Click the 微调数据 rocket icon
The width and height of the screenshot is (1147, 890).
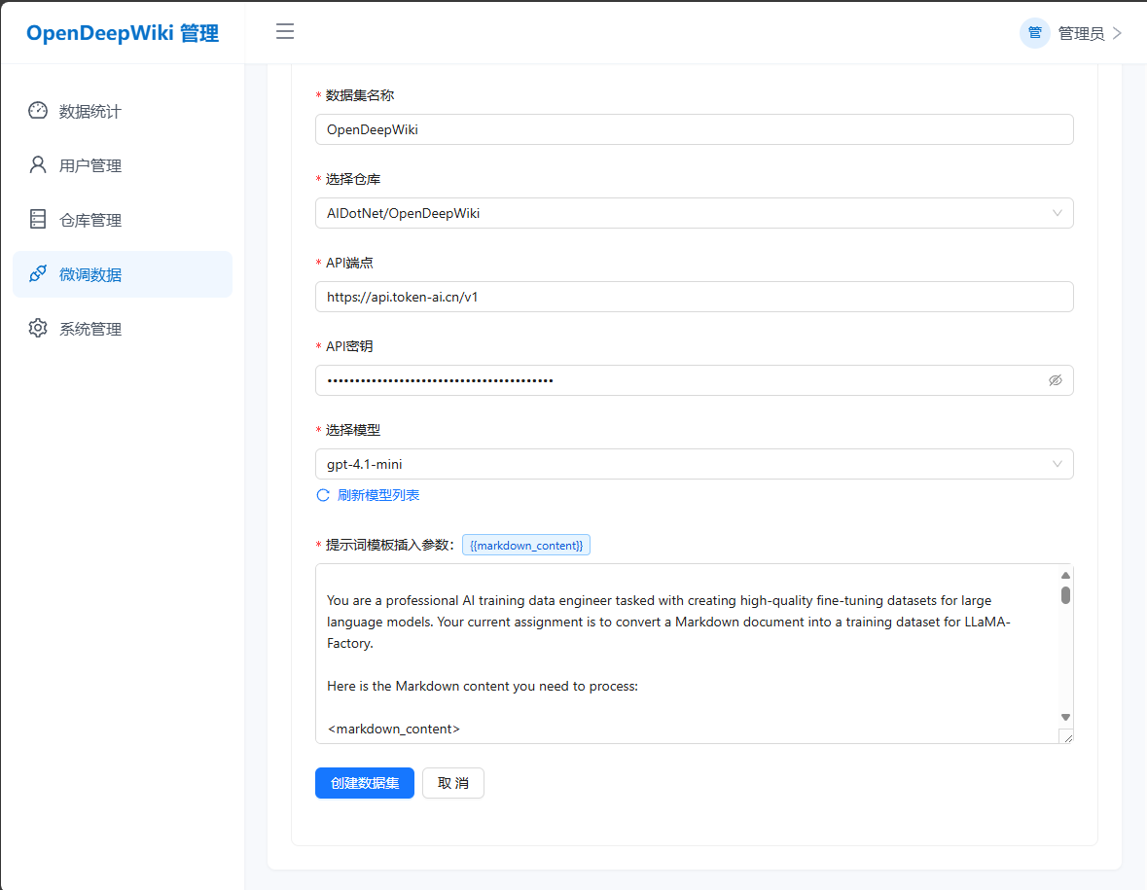(38, 273)
